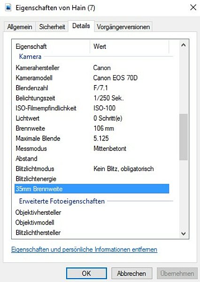Click the vertical scrollbar thumb

(x=184, y=137)
